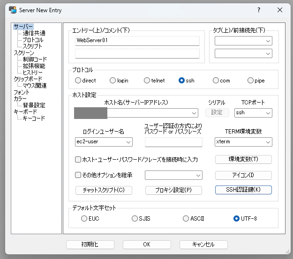
Task: Open the upper タブ dropdown
Action: (x=243, y=41)
